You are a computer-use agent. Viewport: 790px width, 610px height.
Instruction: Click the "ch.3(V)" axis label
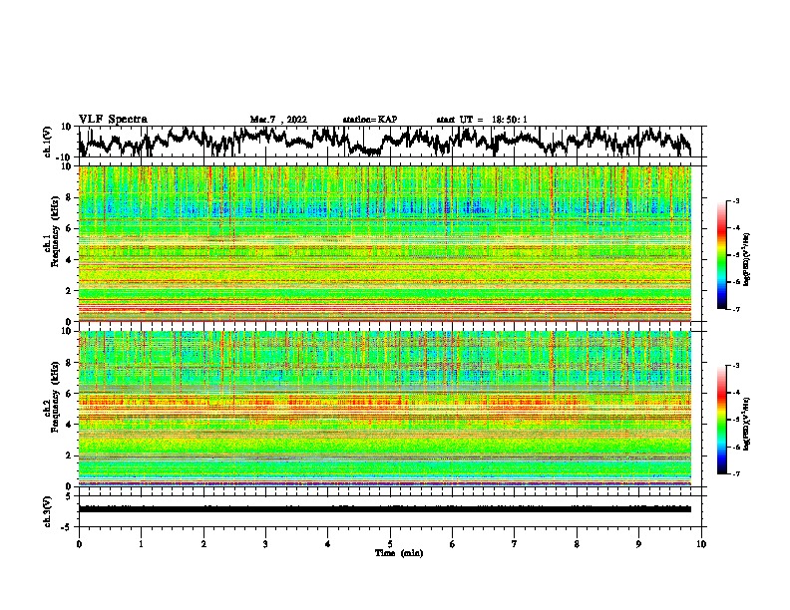[x=48, y=511]
